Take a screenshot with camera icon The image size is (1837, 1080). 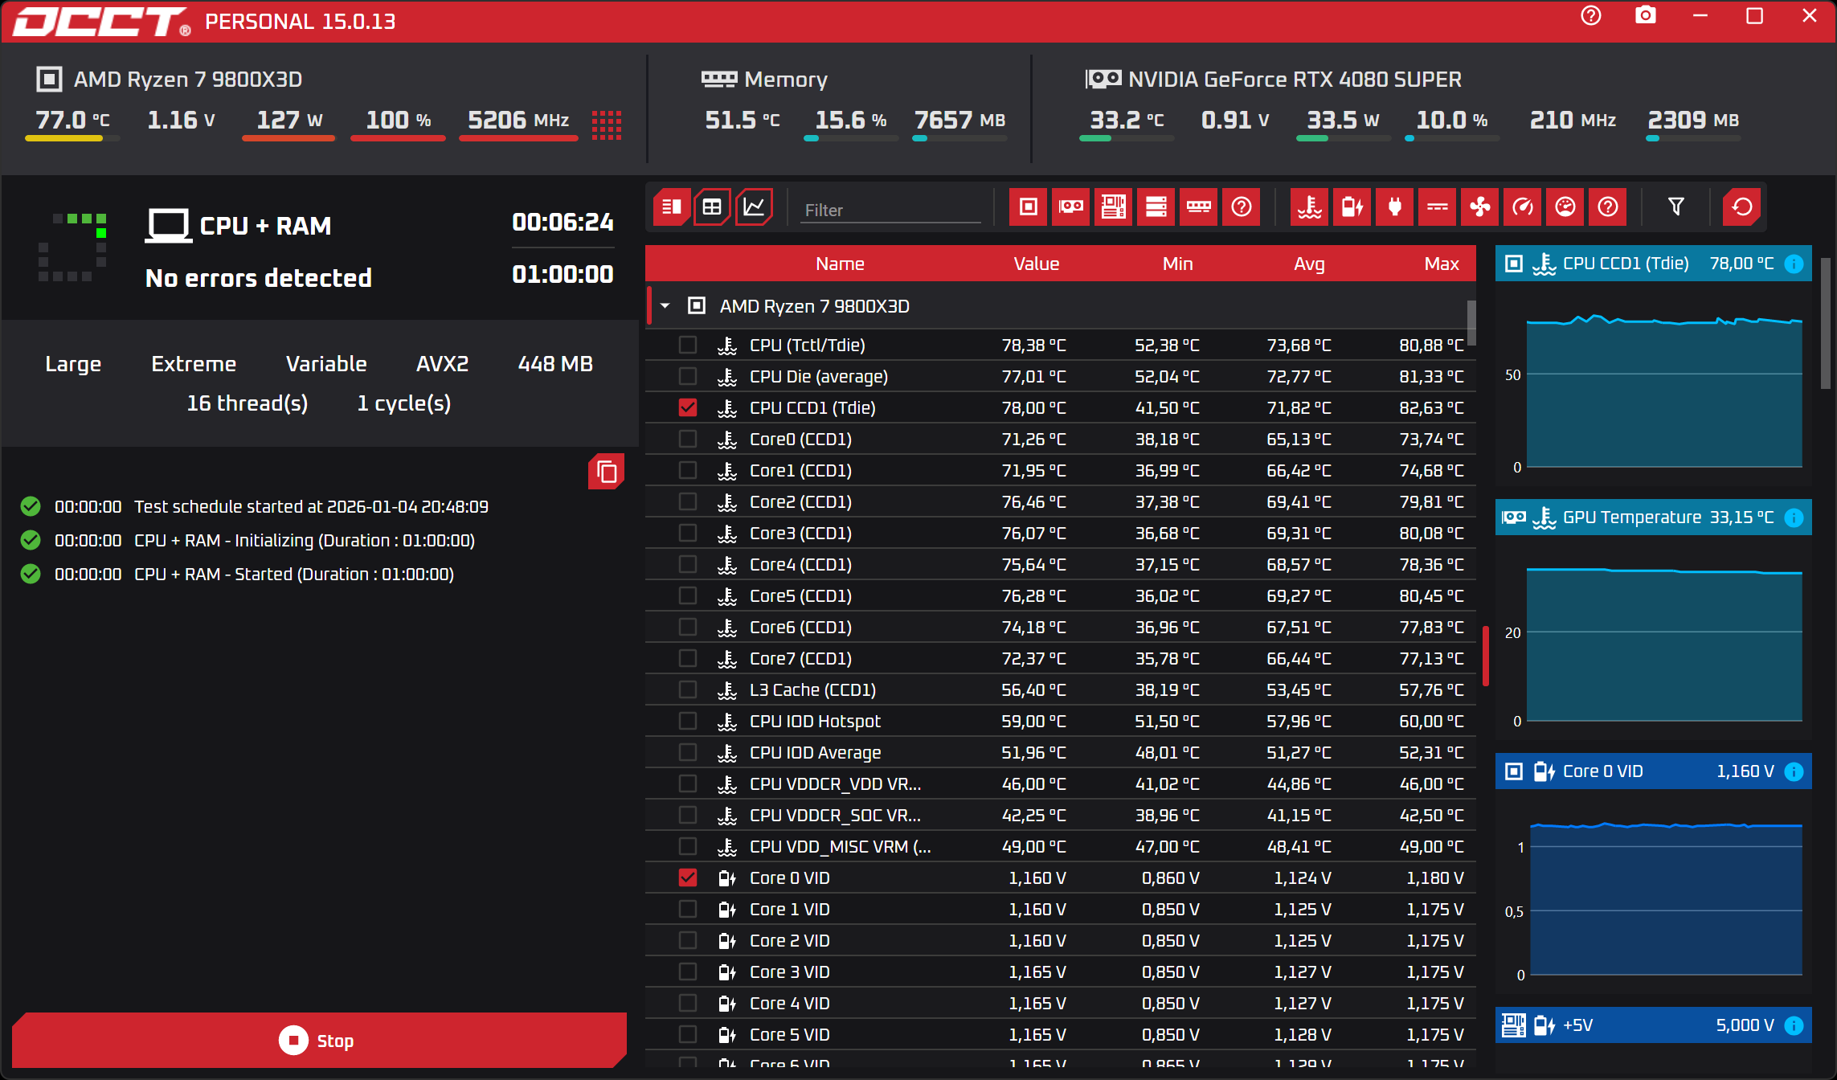click(1645, 16)
